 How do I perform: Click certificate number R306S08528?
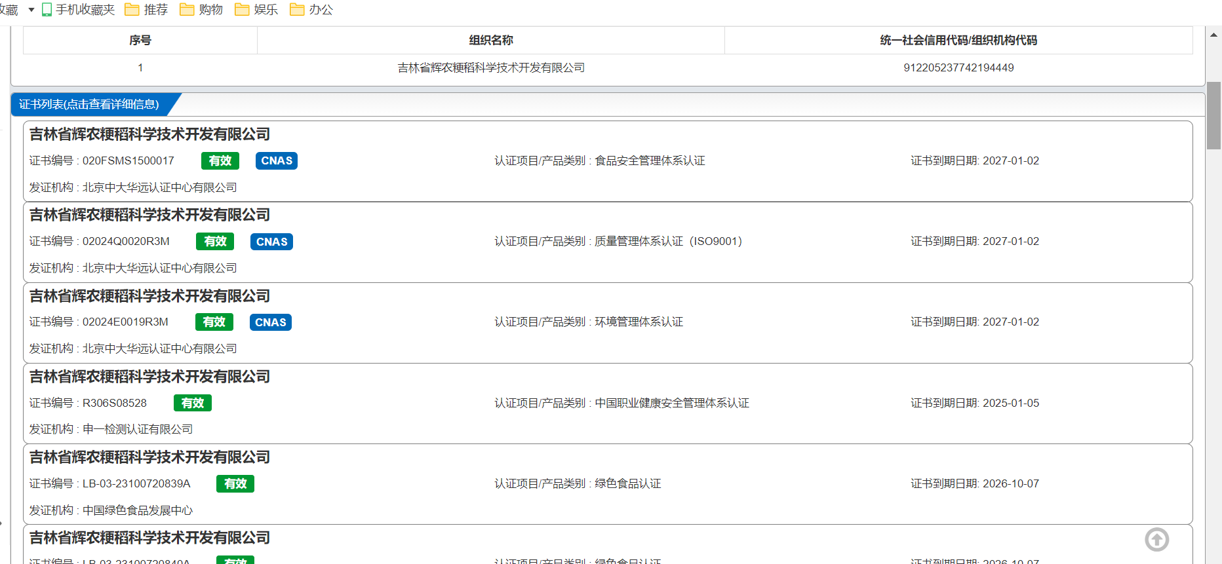115,403
